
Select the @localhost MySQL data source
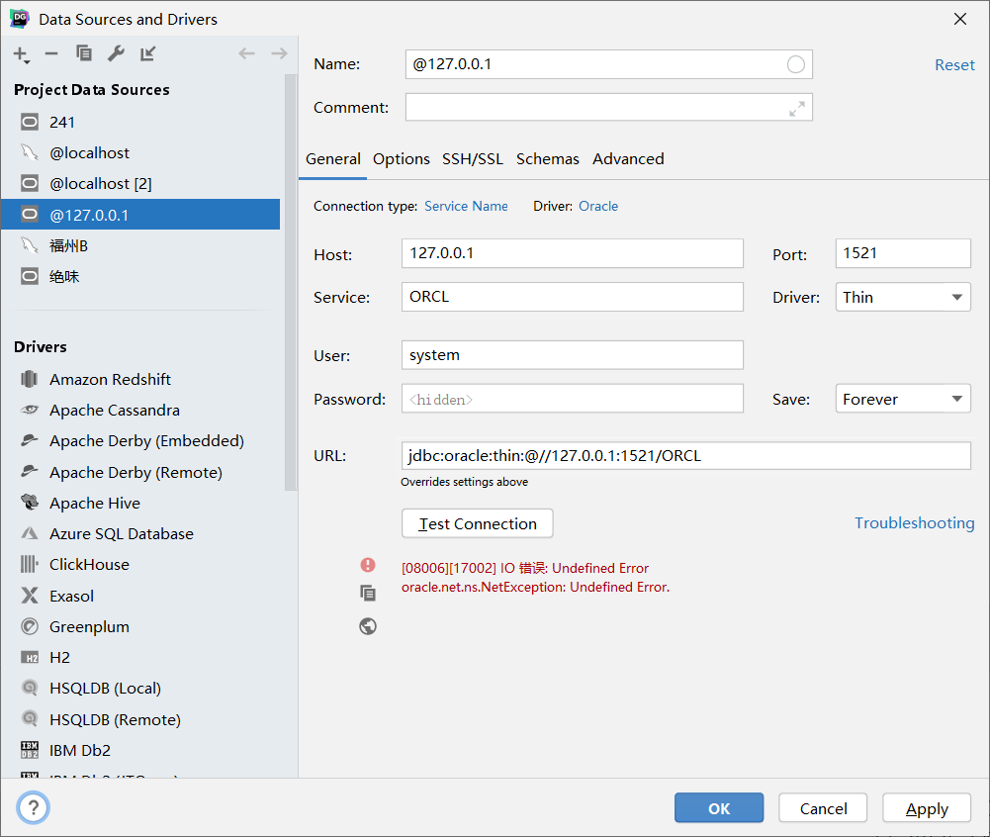[140, 153]
